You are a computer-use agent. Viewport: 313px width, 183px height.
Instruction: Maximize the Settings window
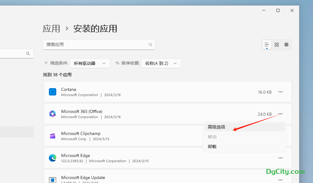278,10
